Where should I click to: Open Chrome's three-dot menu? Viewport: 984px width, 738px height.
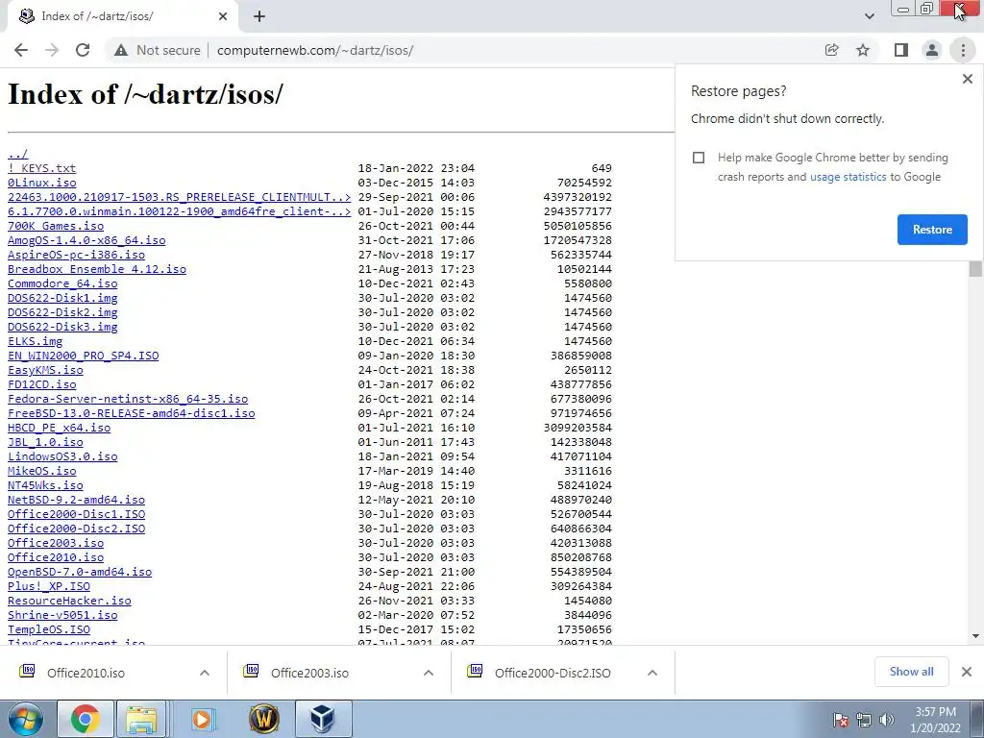pos(963,50)
